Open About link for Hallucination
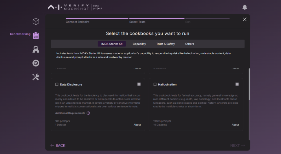The width and height of the screenshot is (281, 154). point(235,125)
